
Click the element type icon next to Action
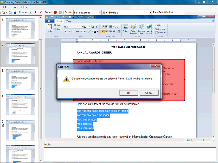[104, 12]
